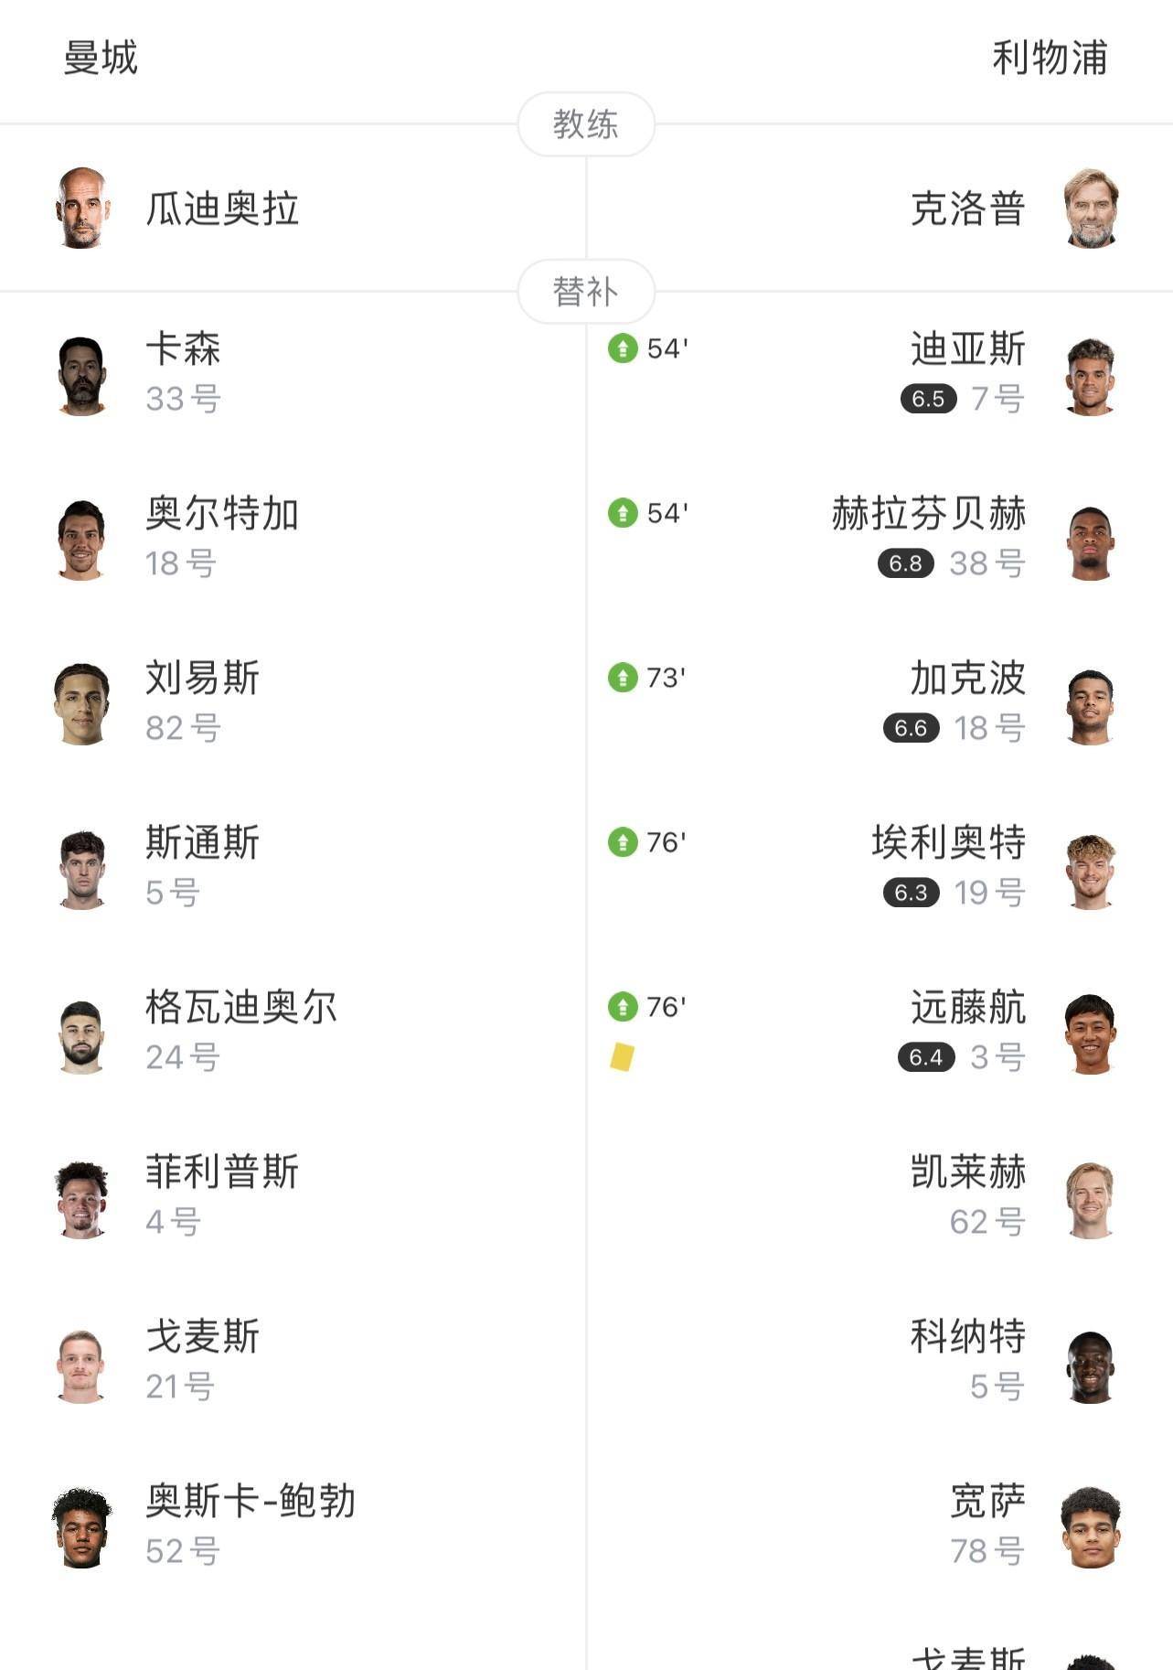
Task: Open the 6.8 rating badge for 赫拉芬贝赫
Action: (905, 563)
